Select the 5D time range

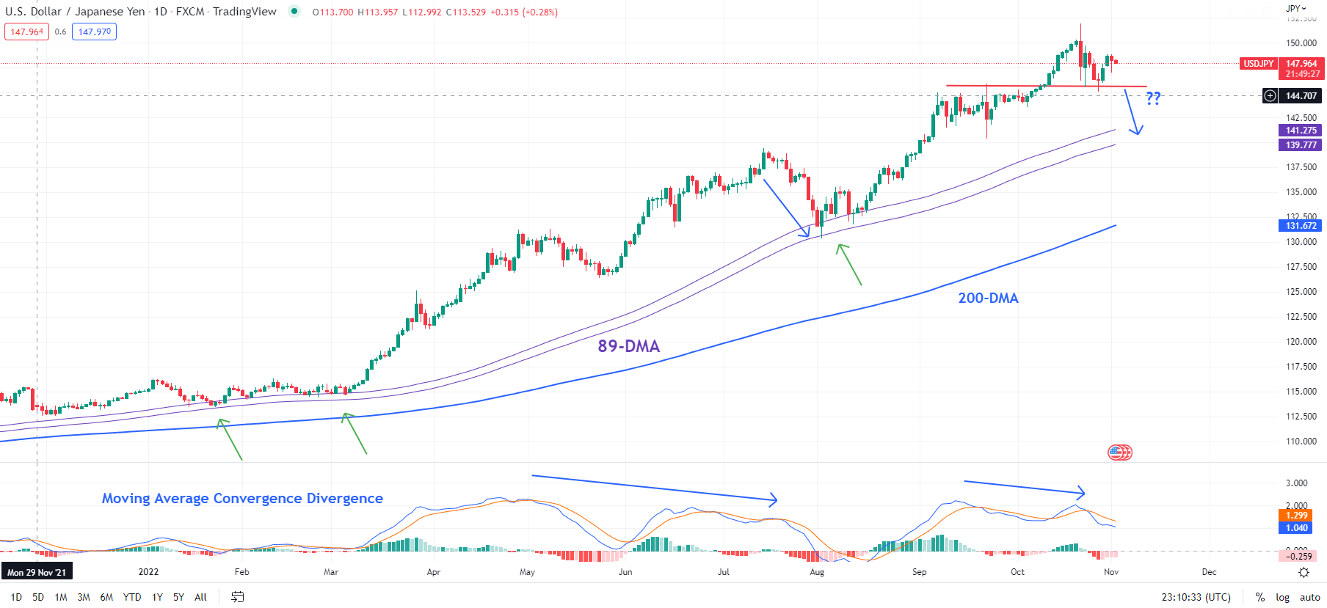click(38, 597)
